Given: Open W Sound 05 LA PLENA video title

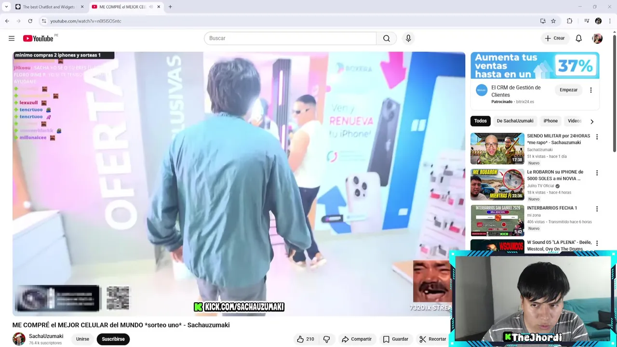Looking at the screenshot, I should pyautogui.click(x=559, y=246).
